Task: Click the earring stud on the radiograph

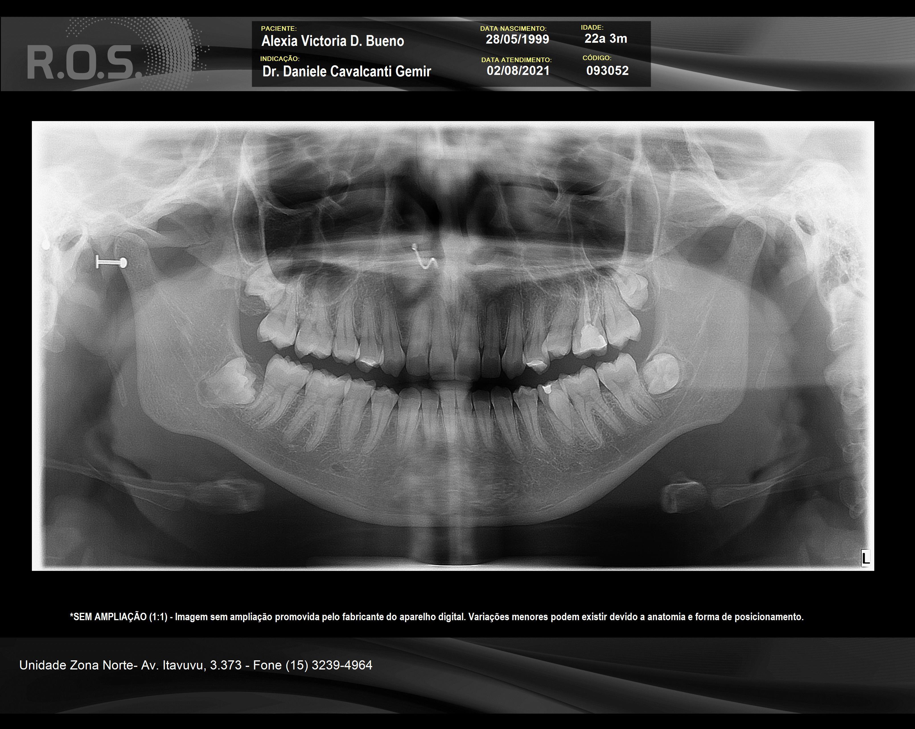Action: pos(111,263)
